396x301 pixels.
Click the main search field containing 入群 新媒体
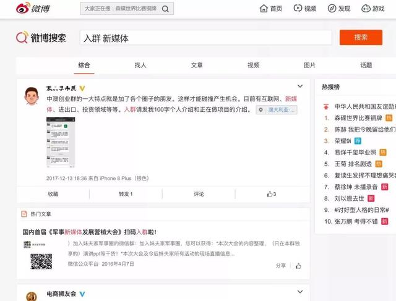(x=206, y=38)
